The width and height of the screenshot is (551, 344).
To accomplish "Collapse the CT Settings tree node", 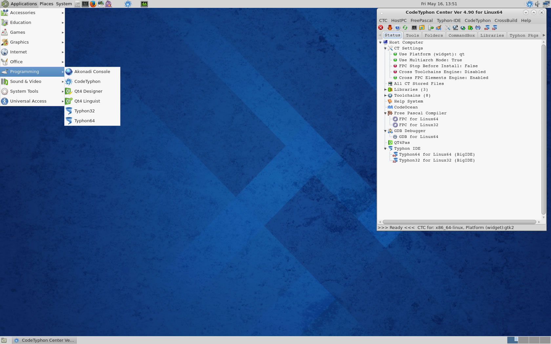I will tap(385, 48).
